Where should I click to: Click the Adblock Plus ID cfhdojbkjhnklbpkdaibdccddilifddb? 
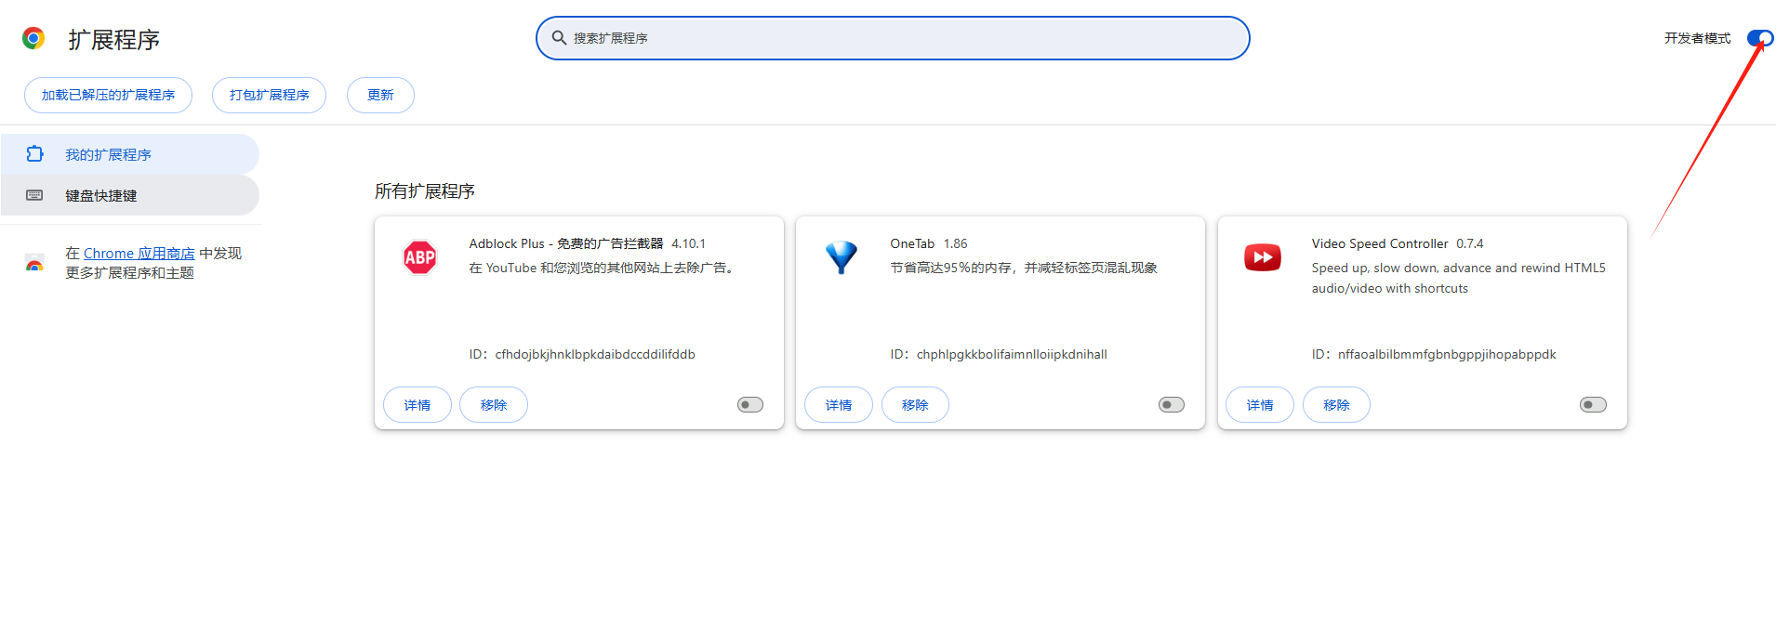coord(595,354)
